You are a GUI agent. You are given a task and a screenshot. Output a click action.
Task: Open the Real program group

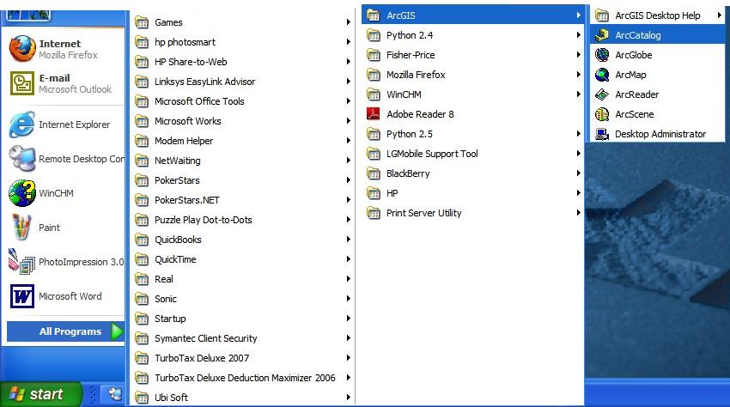click(242, 279)
